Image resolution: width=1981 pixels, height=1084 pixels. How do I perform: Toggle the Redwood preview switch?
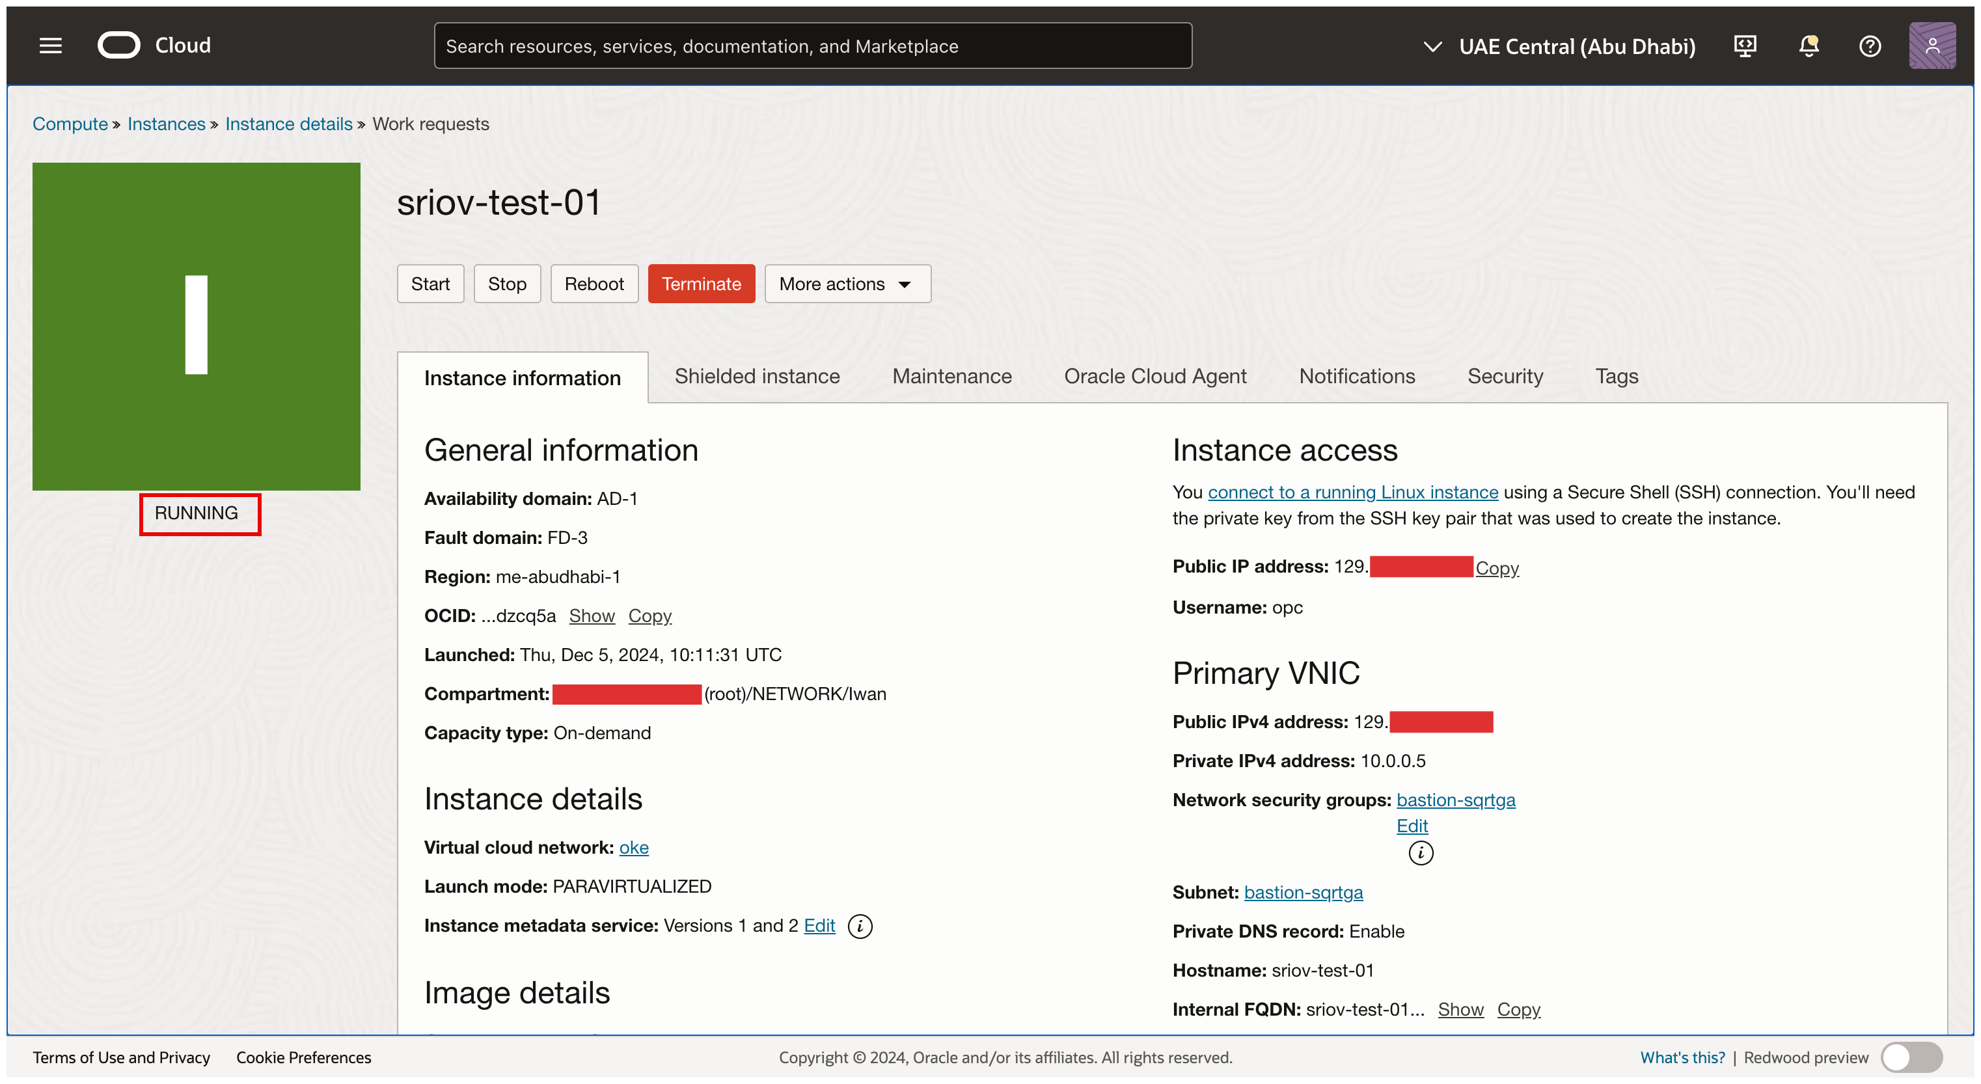(1911, 1057)
